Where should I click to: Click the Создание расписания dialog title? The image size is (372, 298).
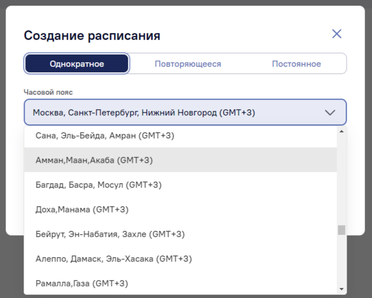coord(91,36)
